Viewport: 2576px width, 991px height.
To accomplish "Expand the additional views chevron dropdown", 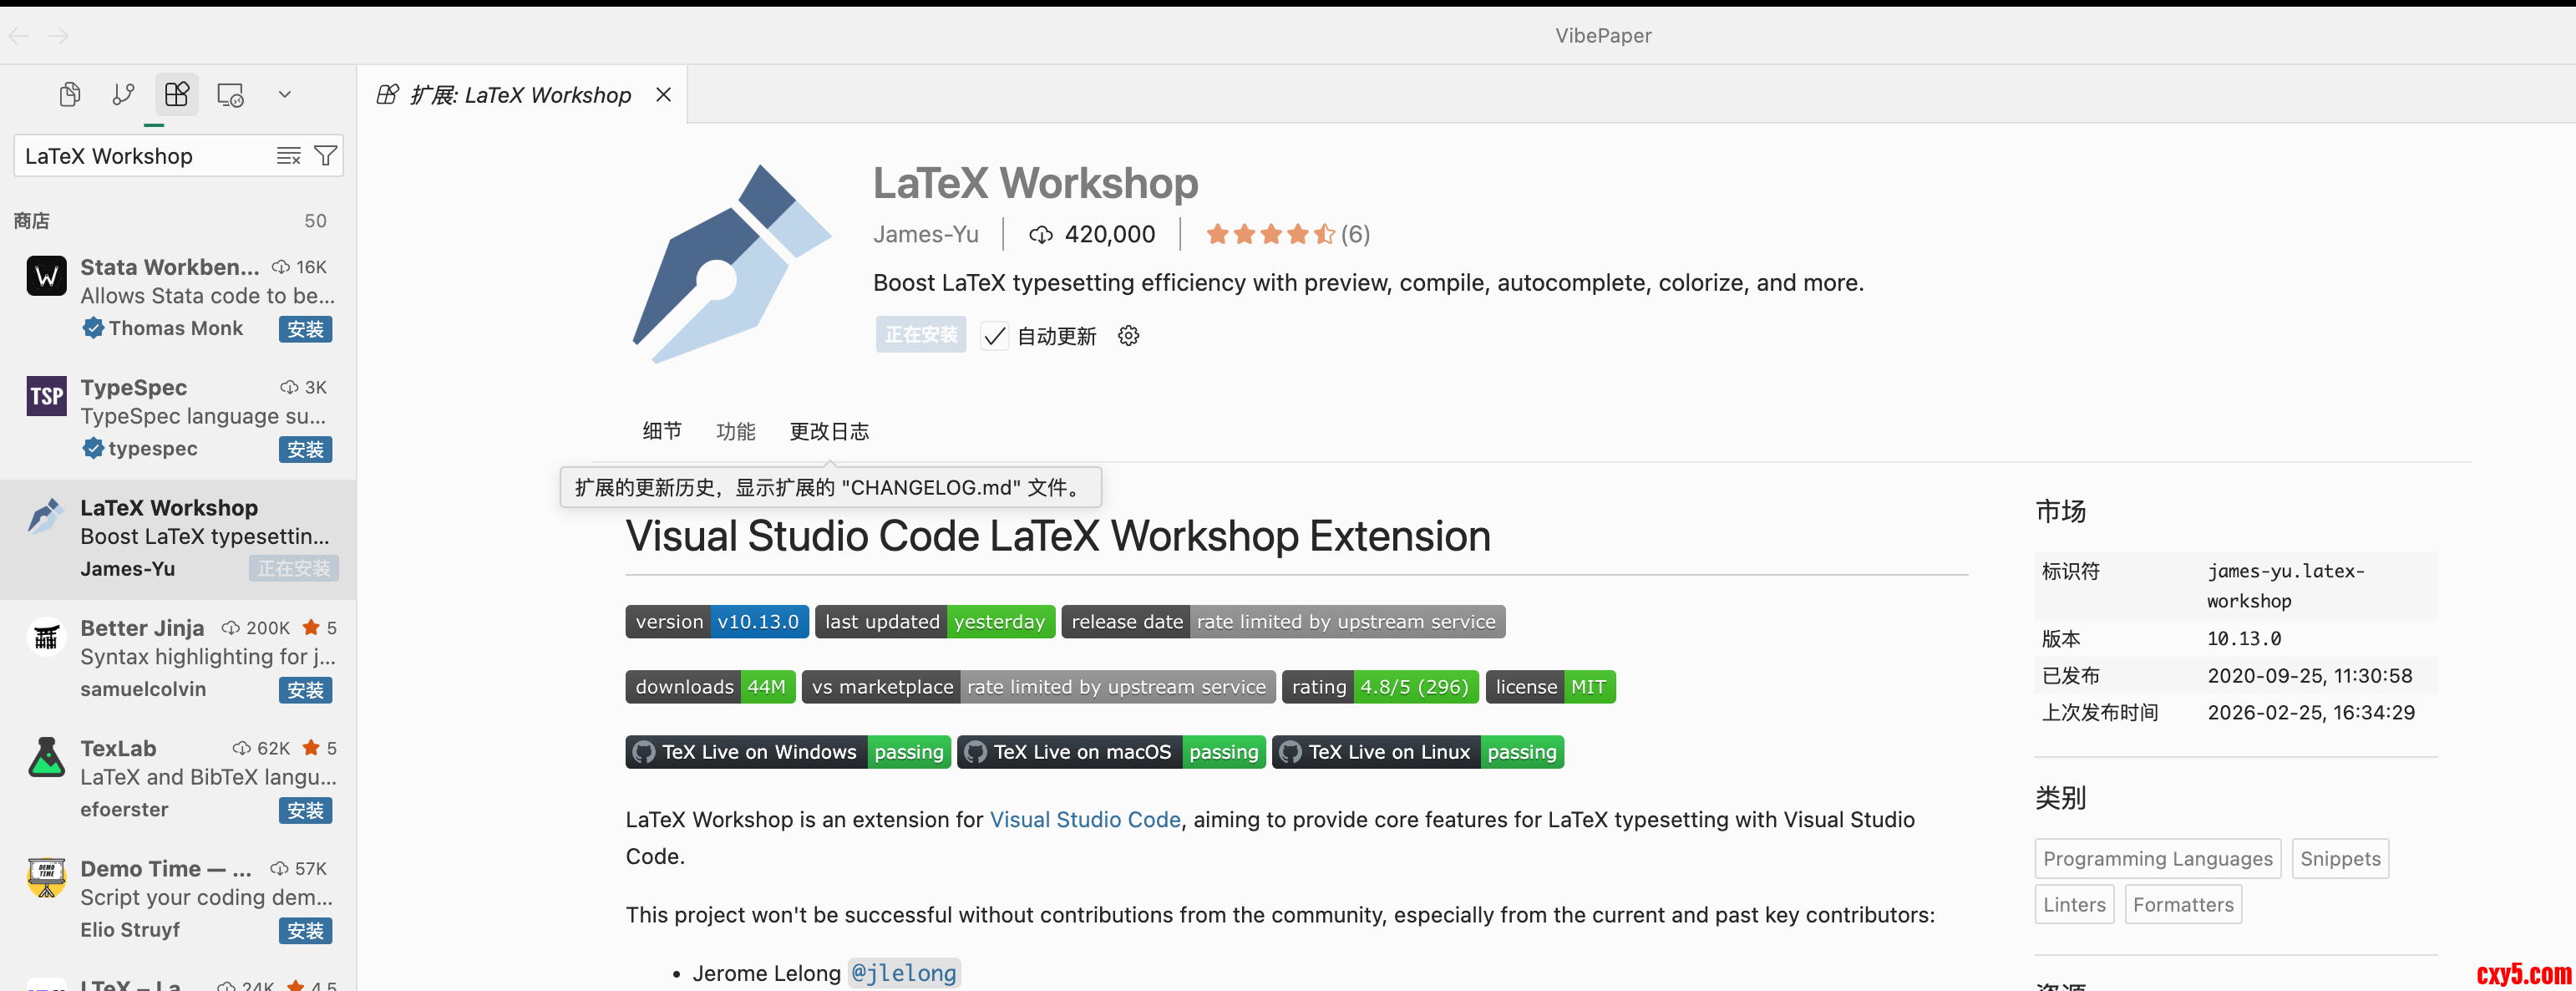I will (x=284, y=95).
